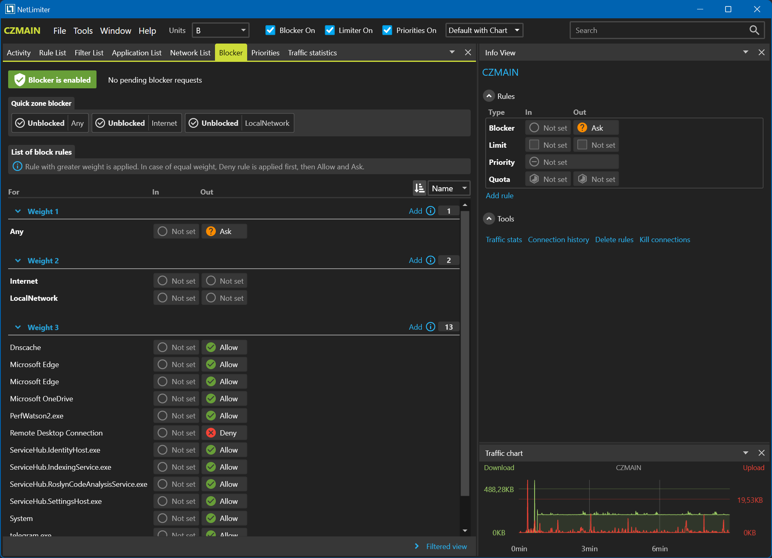This screenshot has height=558, width=772.
Task: Open the Tools menu
Action: pyautogui.click(x=83, y=31)
